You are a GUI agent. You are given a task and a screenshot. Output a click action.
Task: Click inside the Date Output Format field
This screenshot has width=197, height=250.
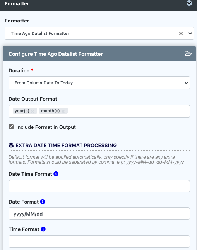(128, 111)
